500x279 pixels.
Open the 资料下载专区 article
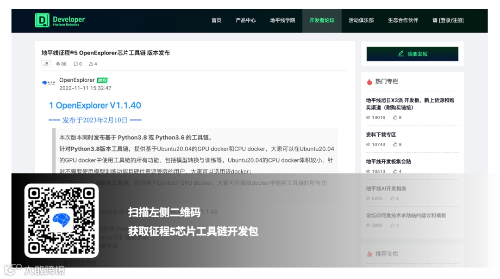coord(381,134)
